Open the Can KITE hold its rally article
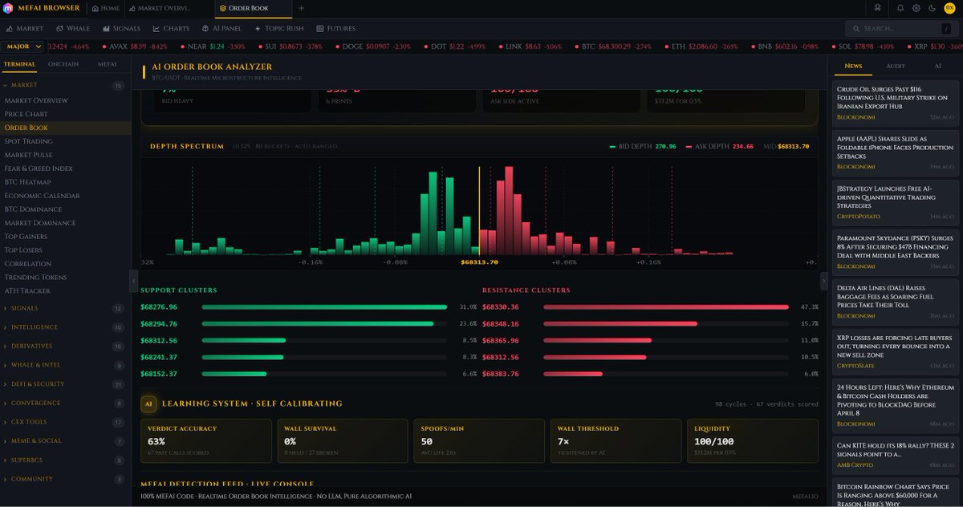The height and width of the screenshot is (507, 963). click(x=896, y=455)
